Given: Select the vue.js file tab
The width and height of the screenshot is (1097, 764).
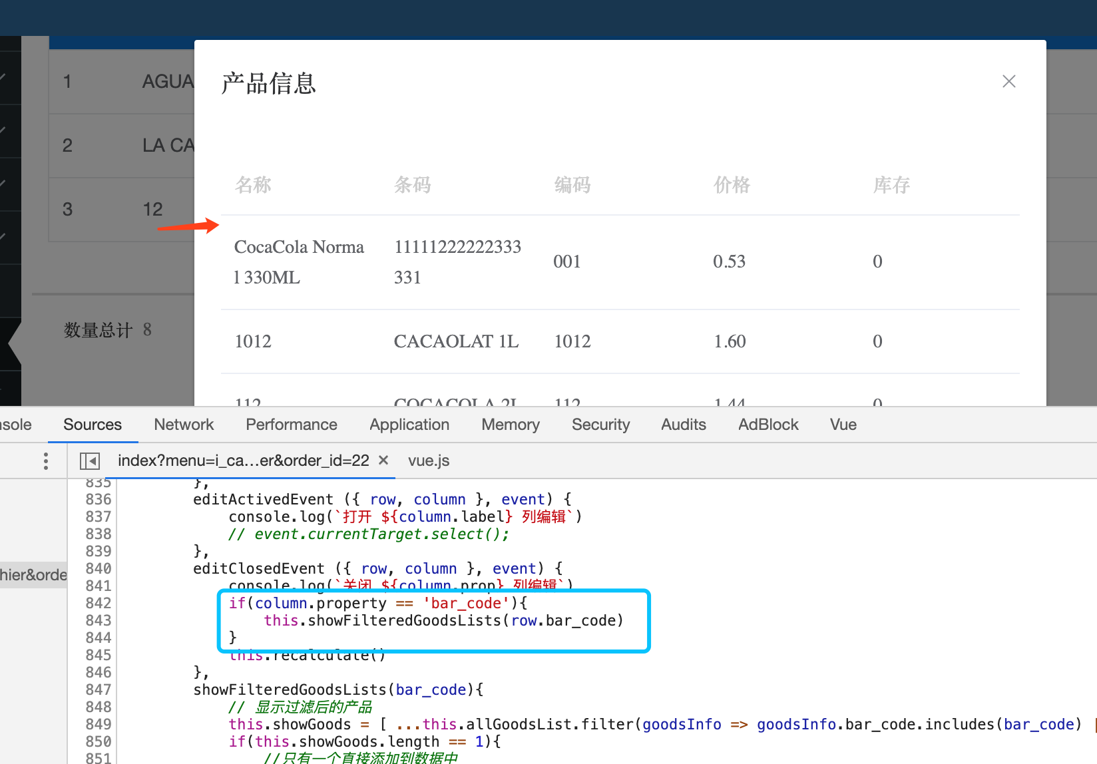Looking at the screenshot, I should point(428,461).
